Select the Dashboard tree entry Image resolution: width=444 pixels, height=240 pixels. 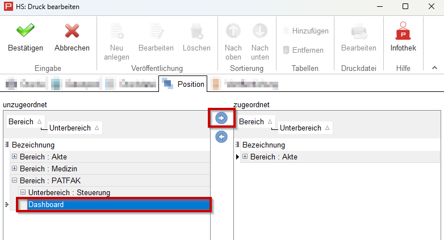coord(47,204)
